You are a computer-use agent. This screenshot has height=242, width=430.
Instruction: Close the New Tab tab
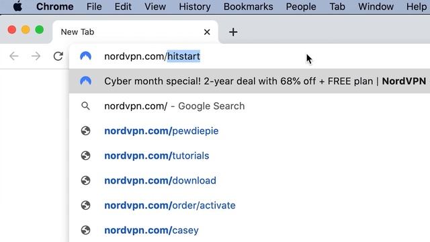[x=207, y=32]
